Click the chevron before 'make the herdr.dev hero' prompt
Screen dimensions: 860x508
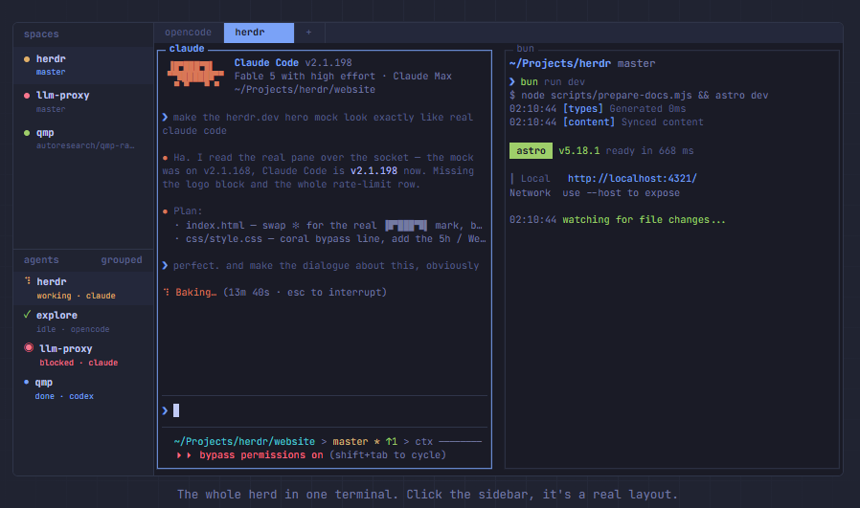[165, 117]
